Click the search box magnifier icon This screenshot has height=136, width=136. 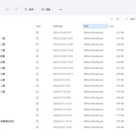[x=127, y=19]
